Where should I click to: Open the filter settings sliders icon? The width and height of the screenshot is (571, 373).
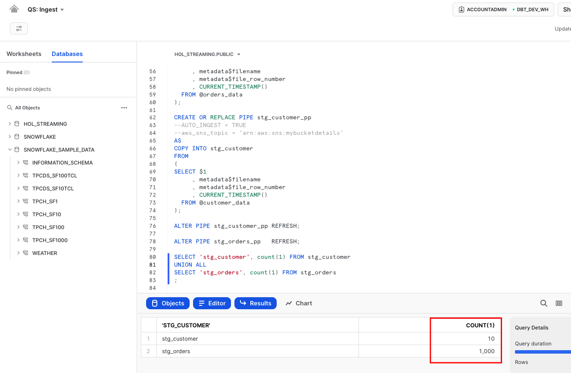pyautogui.click(x=19, y=28)
